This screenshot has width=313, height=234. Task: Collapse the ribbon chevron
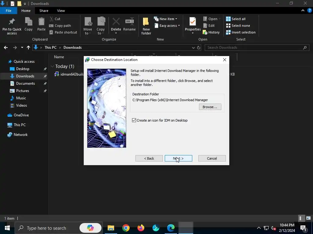pos(303,11)
